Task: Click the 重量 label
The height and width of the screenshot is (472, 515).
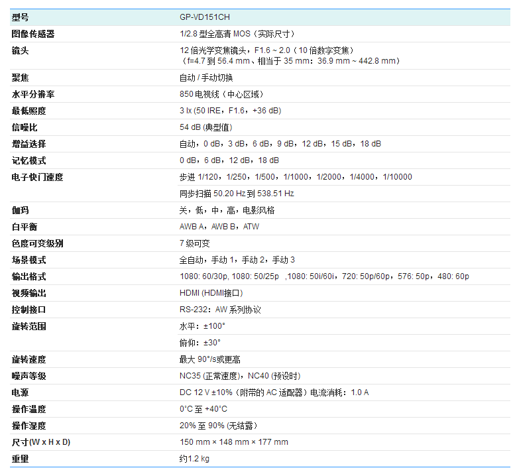Action: [x=20, y=459]
